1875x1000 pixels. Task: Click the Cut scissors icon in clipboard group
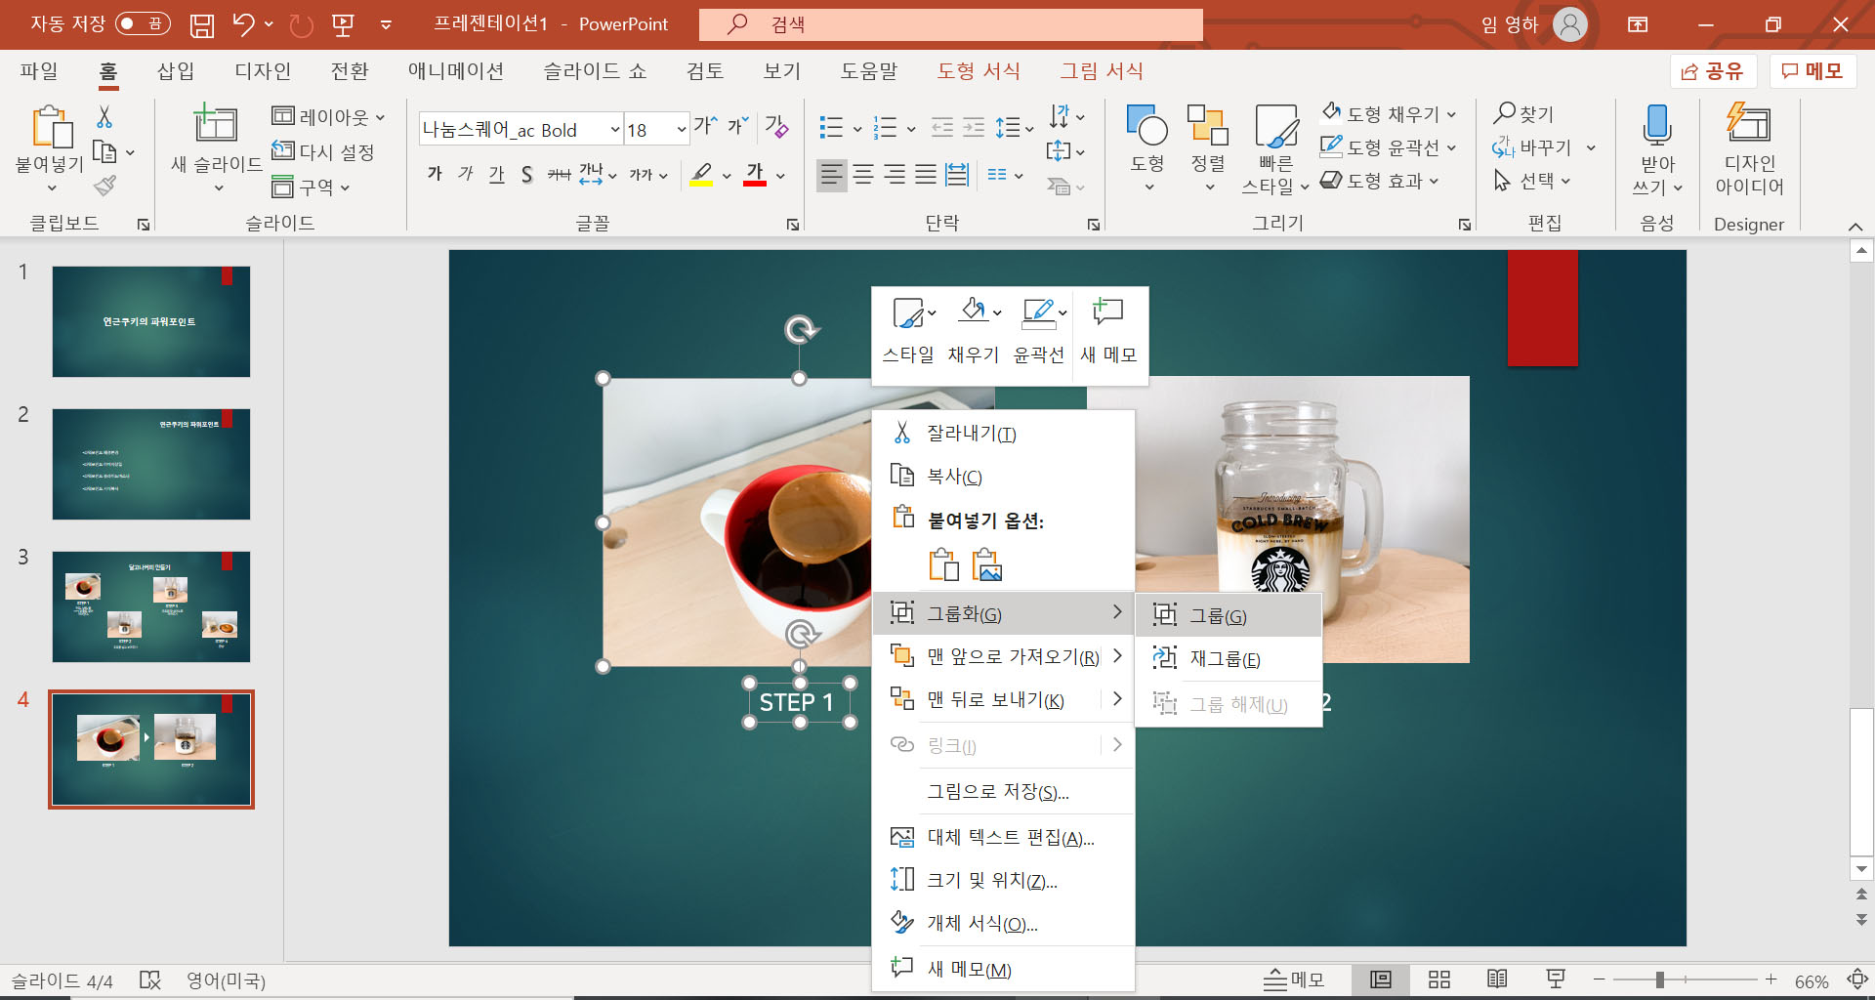pos(104,117)
